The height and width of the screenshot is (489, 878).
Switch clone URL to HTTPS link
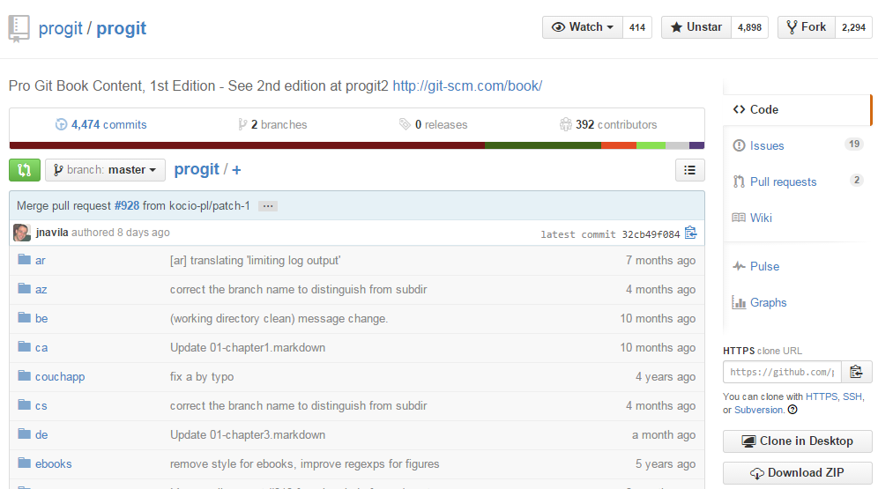(x=822, y=396)
